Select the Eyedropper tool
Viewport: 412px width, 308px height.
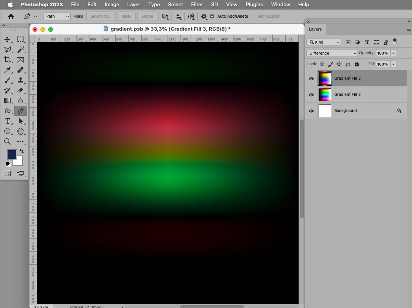pos(7,70)
